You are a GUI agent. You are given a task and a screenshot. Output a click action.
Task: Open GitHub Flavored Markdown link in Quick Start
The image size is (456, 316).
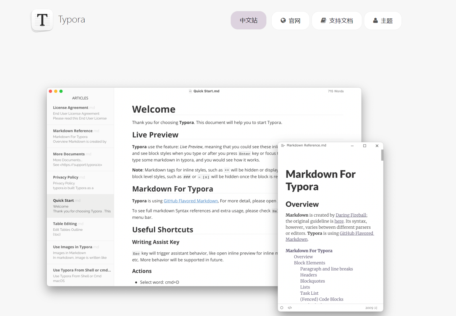click(191, 201)
